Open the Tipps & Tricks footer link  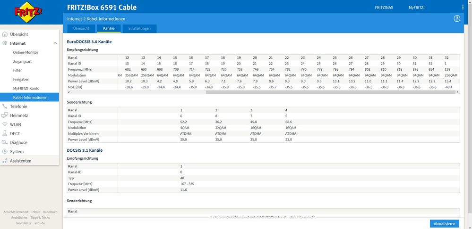(40, 218)
